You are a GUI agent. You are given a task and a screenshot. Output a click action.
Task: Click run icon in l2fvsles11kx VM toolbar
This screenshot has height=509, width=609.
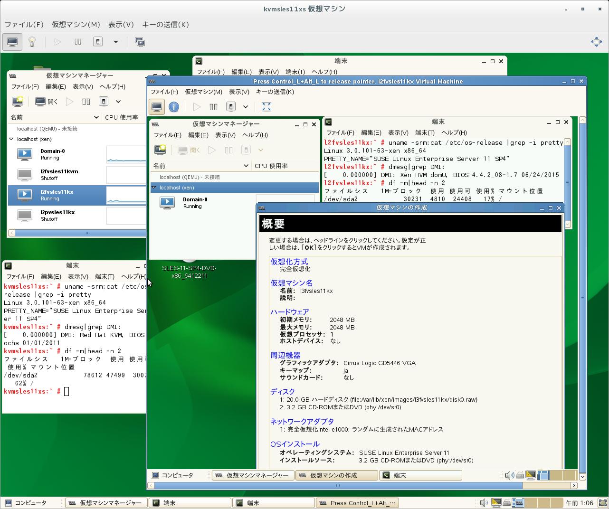197,106
